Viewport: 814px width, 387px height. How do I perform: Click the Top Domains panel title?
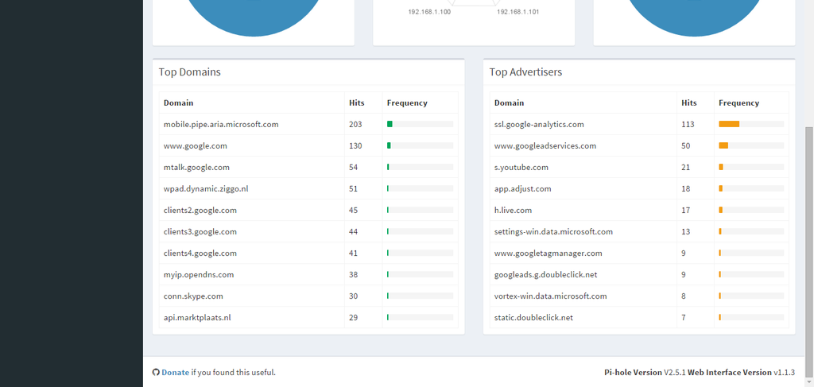[189, 72]
